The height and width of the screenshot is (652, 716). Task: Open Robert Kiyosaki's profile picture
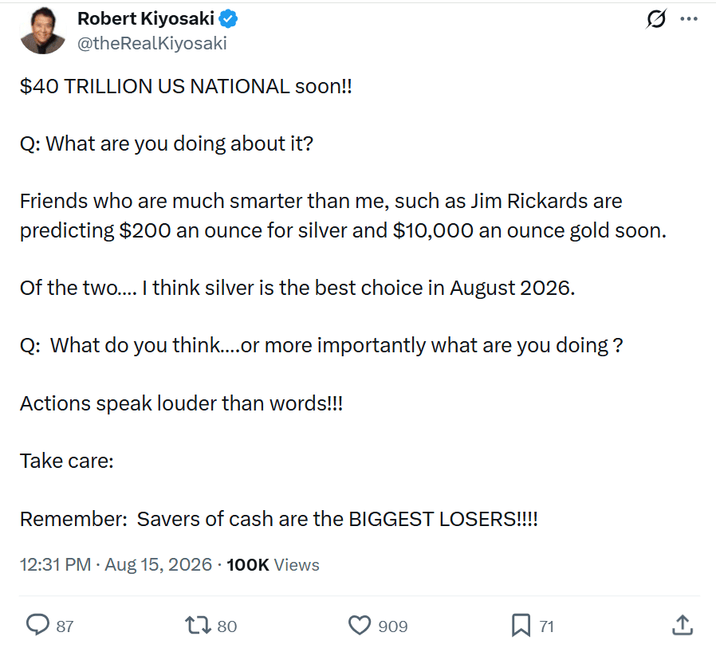coord(43,31)
